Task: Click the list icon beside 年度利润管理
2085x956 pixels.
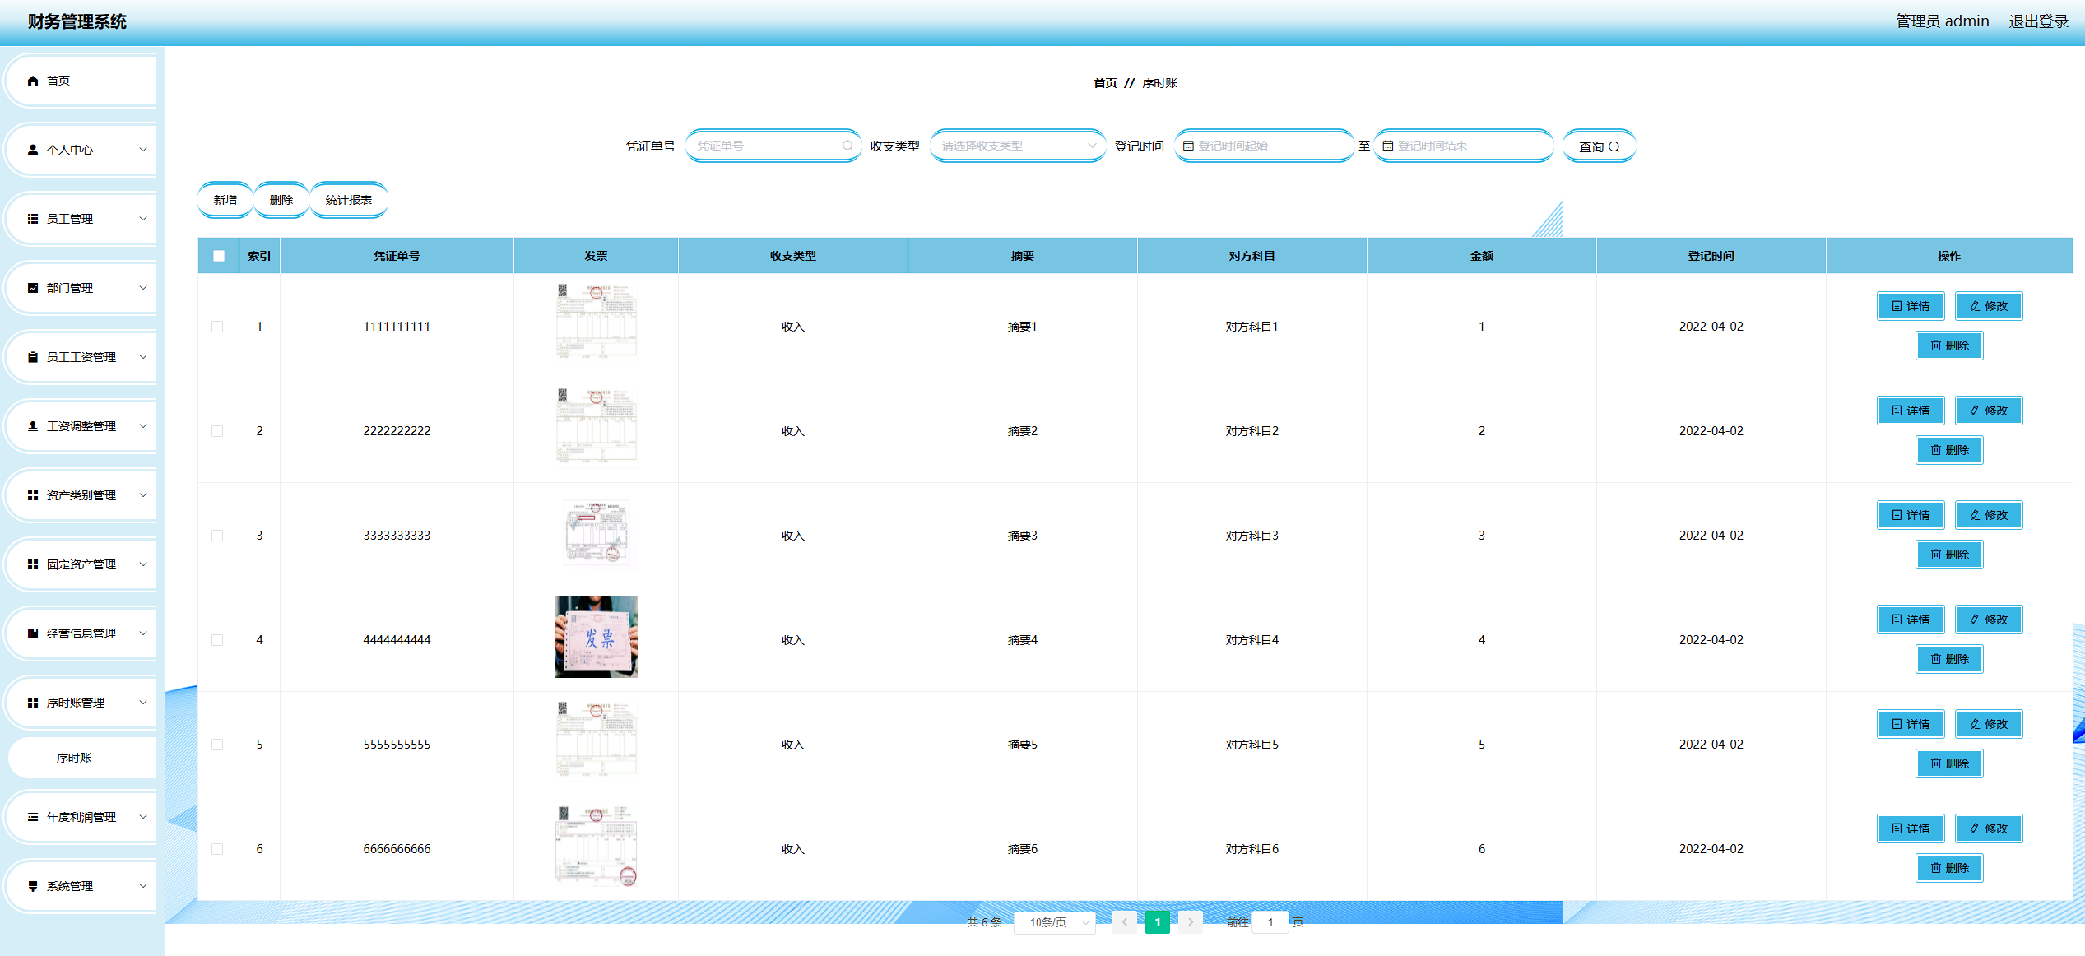Action: (x=33, y=817)
